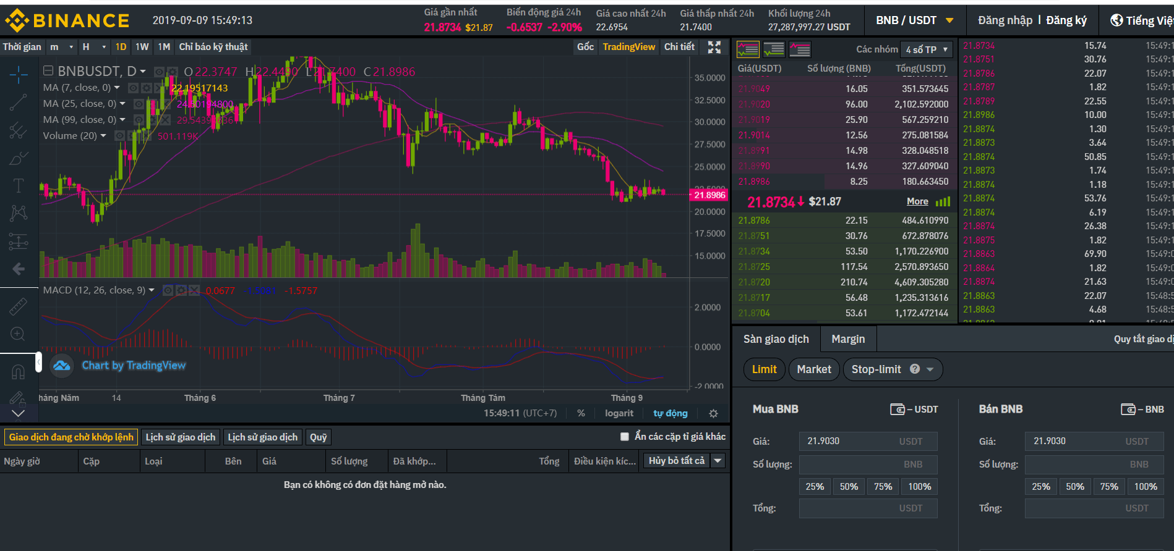This screenshot has height=551, width=1174.
Task: Show sell orders only in order book
Action: pos(800,49)
